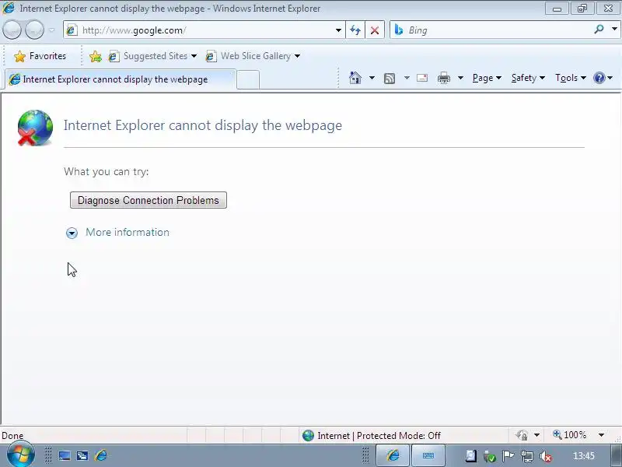The width and height of the screenshot is (622, 467).
Task: Expand the Home button dropdown arrow
Action: pos(372,78)
